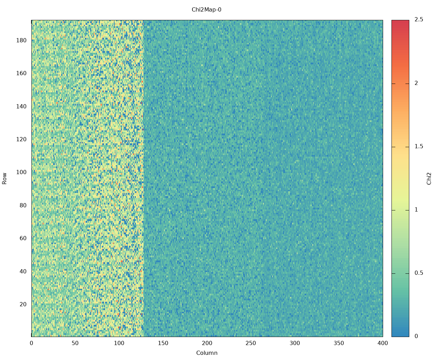Click the 0.5 colorbar tick label

[419, 273]
